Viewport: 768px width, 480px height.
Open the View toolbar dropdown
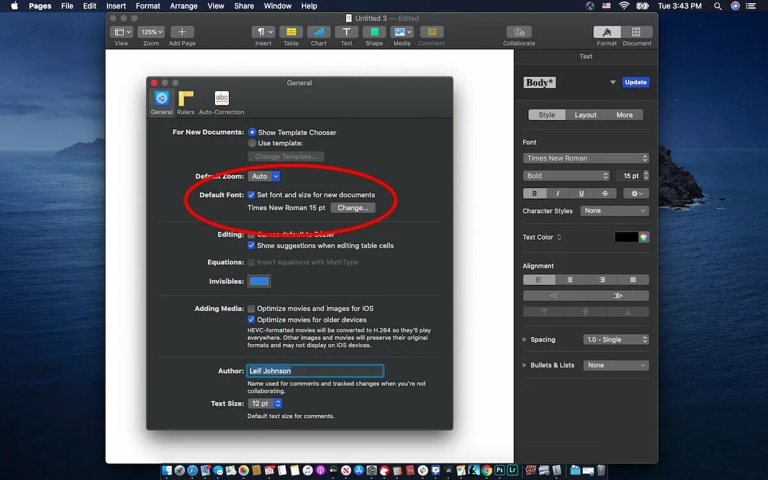(121, 32)
